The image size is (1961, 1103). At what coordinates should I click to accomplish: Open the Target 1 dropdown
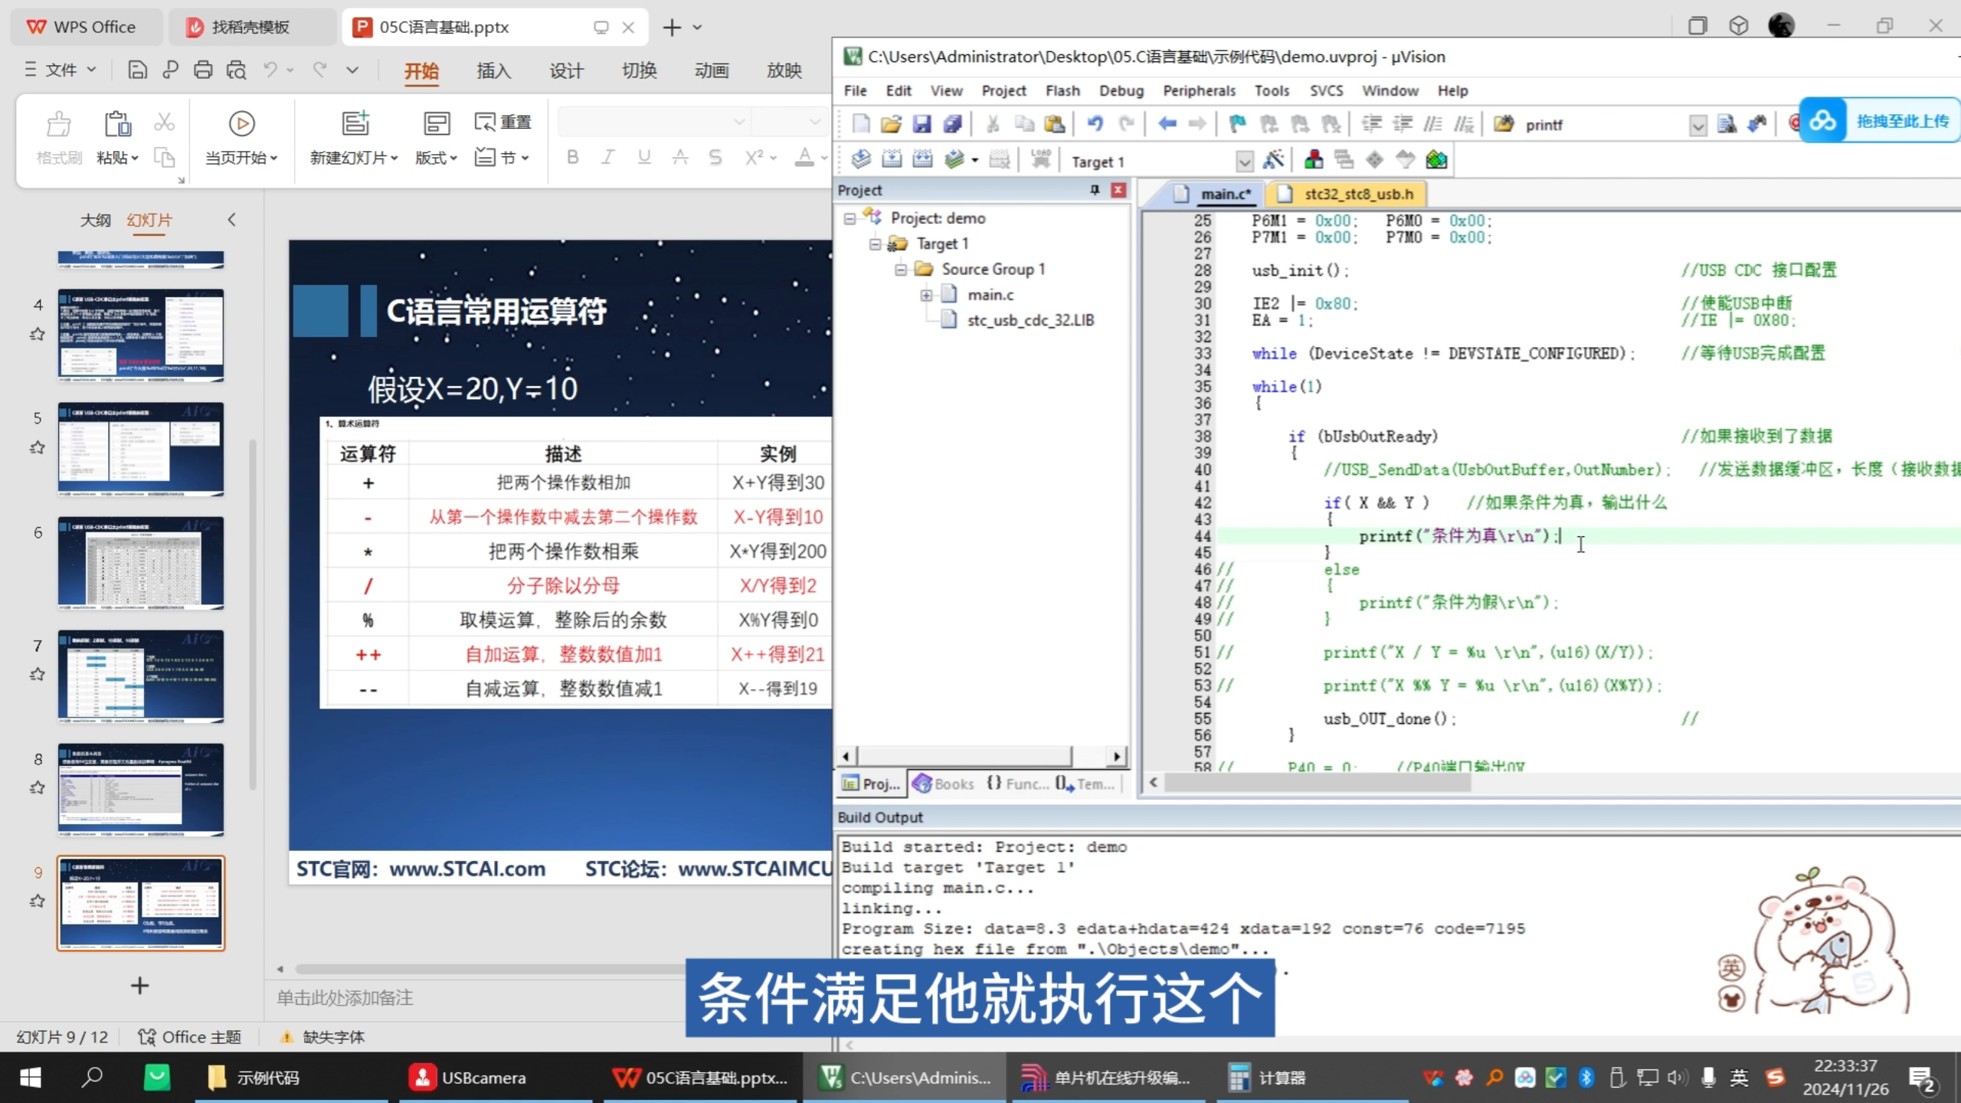1244,162
